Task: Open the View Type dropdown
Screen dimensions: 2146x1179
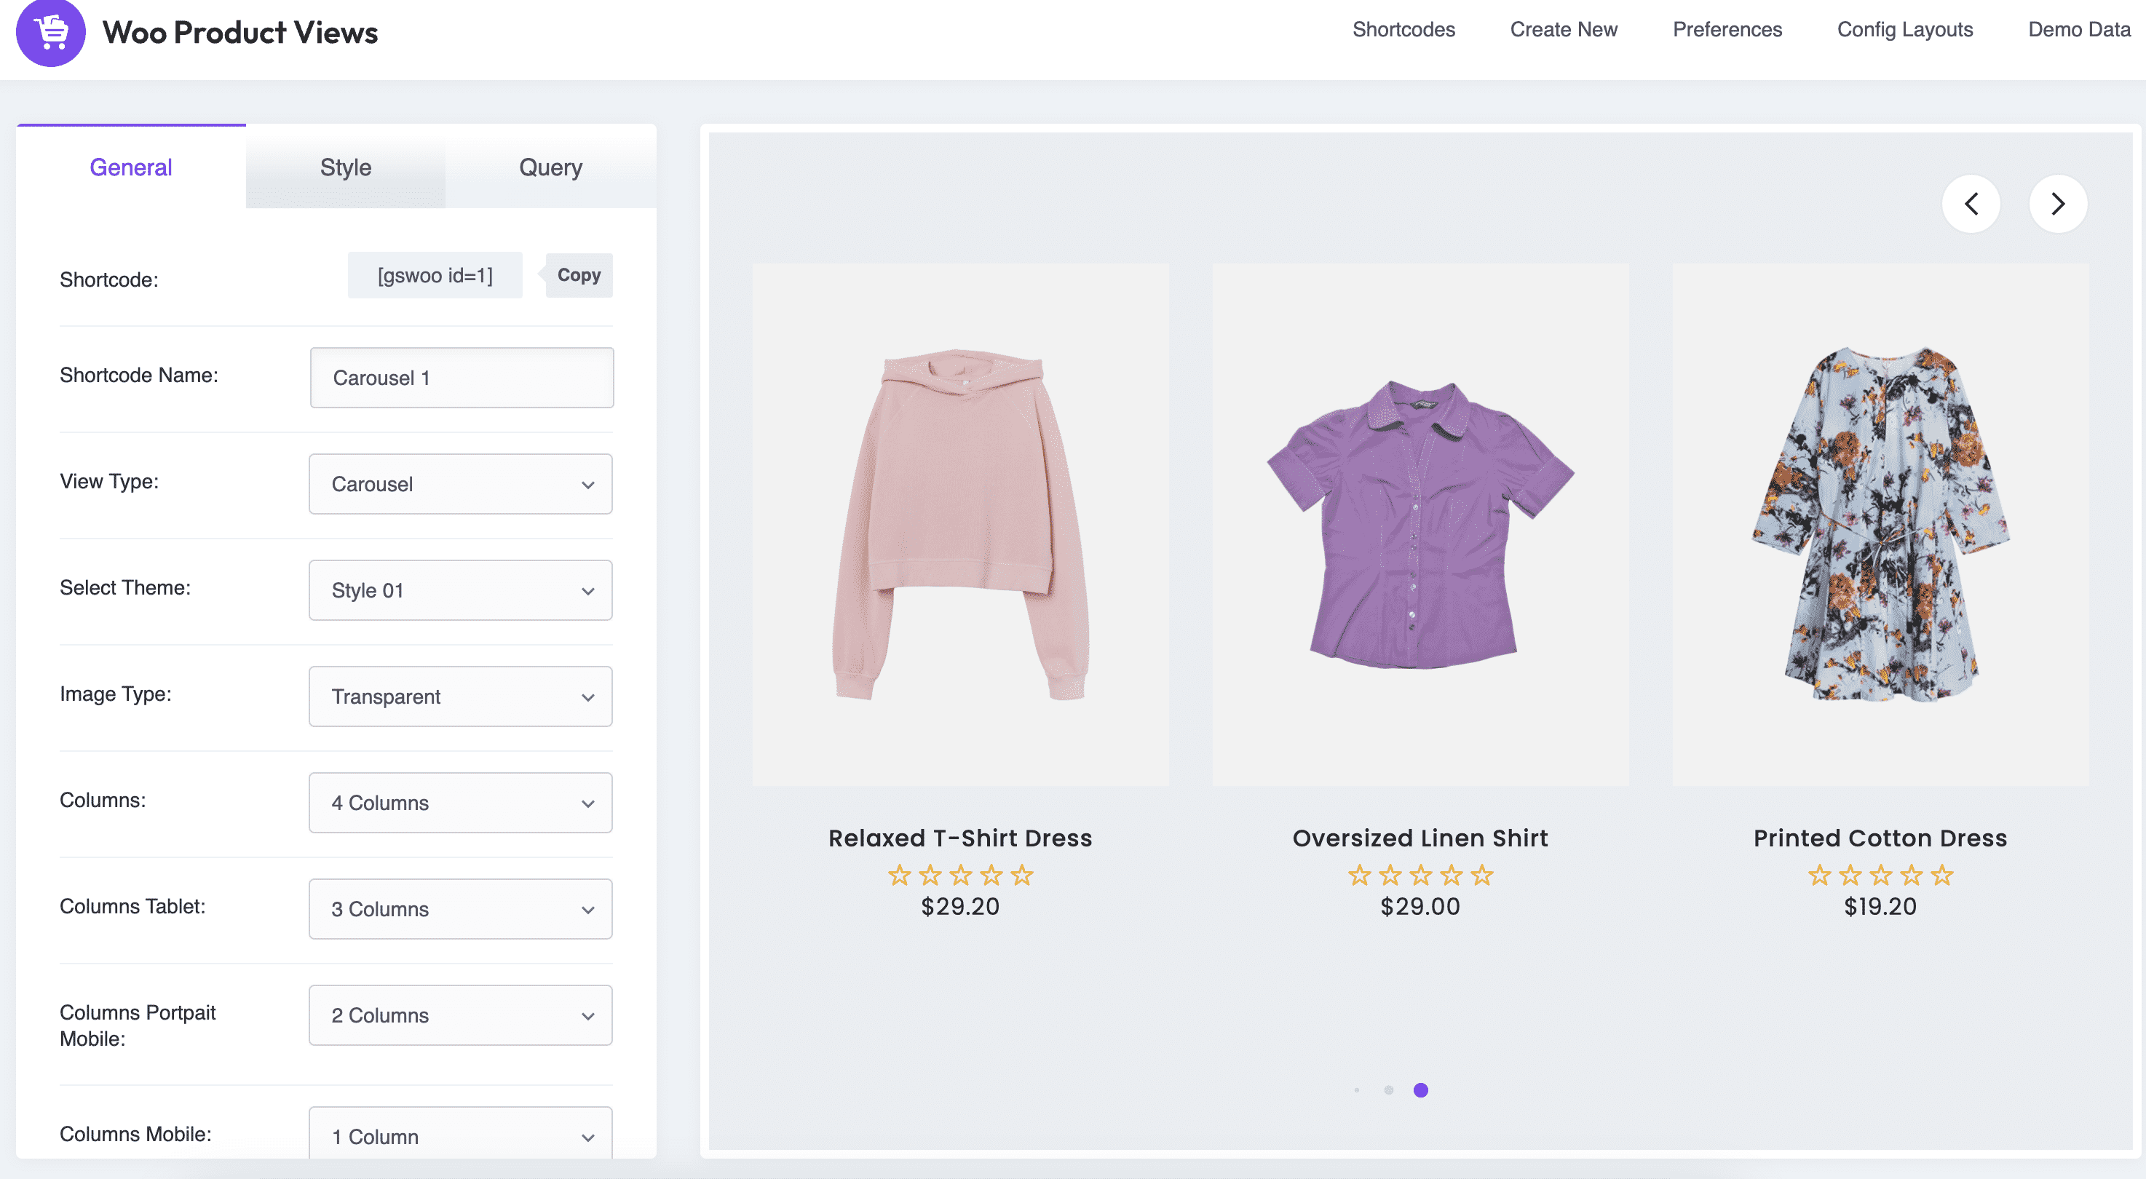Action: click(x=461, y=484)
